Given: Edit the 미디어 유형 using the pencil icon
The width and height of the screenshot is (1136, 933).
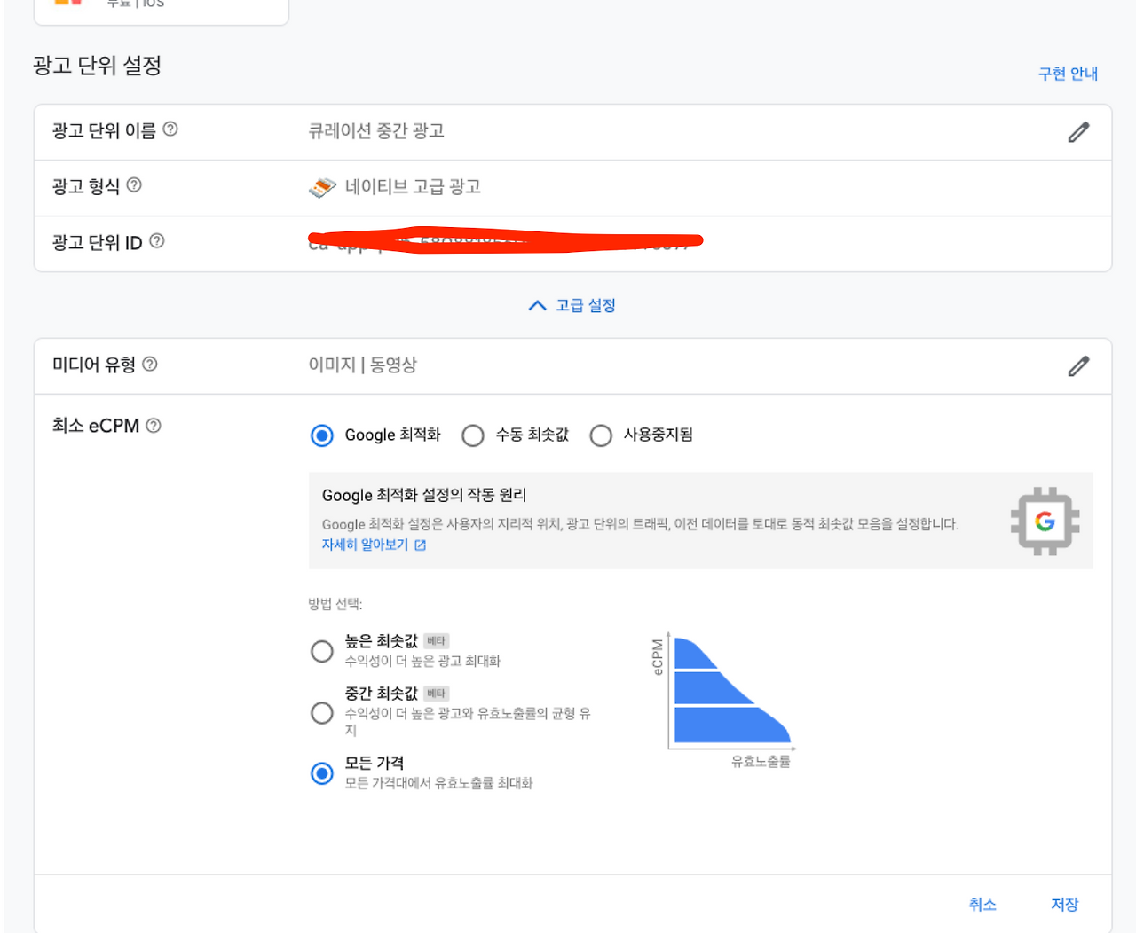Looking at the screenshot, I should (x=1078, y=365).
